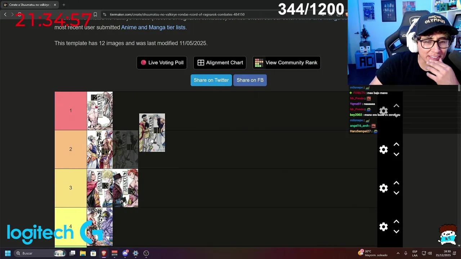The image size is (461, 259).
Task: Open the Alignment Chart view
Action: click(220, 63)
